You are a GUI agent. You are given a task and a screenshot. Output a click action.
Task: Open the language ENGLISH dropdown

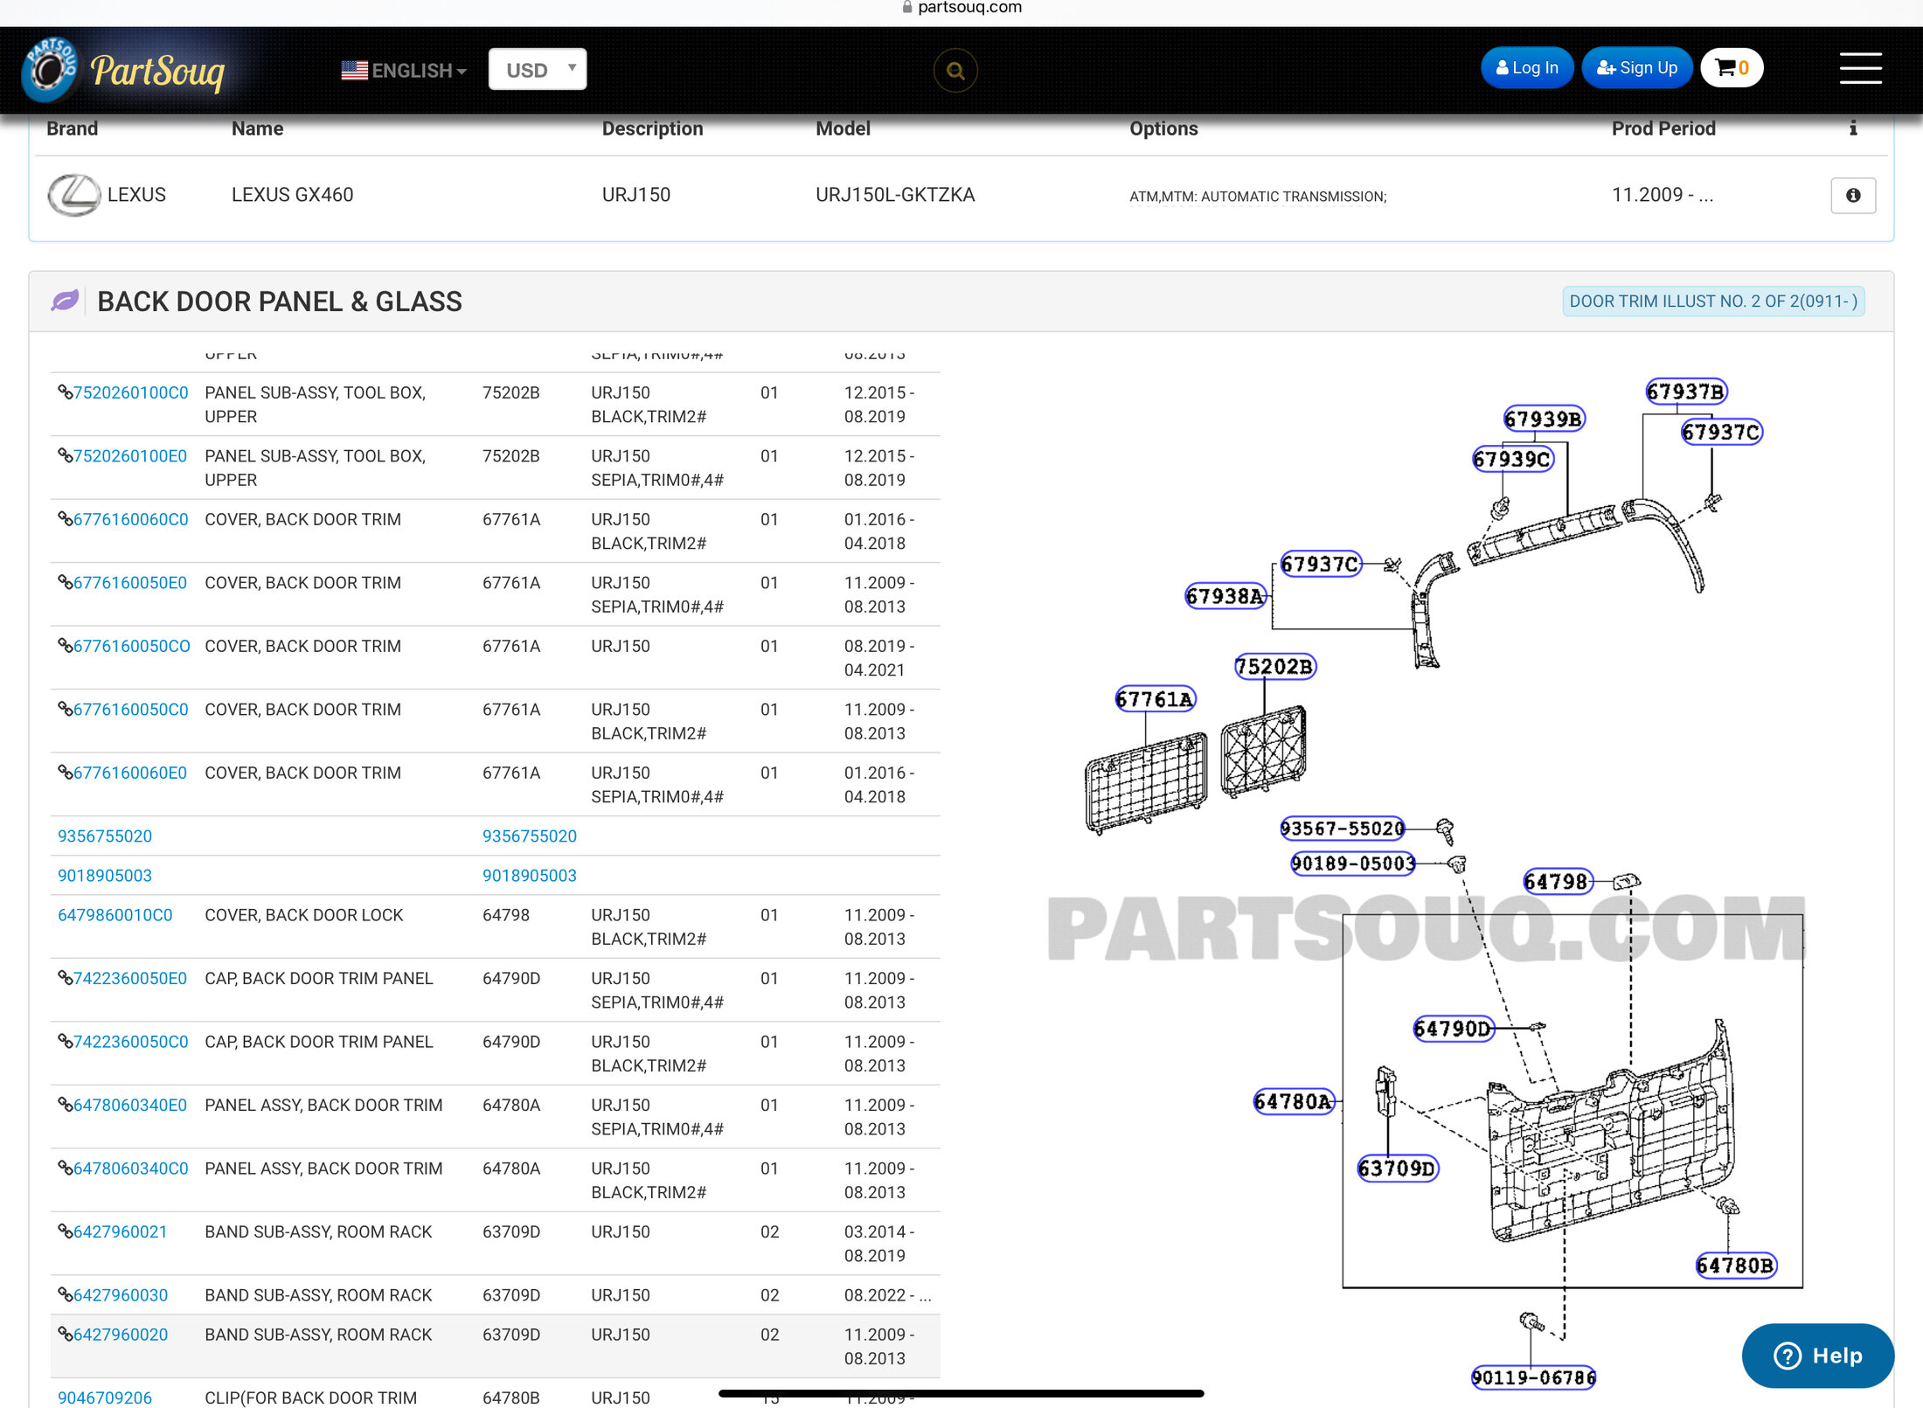coord(404,70)
